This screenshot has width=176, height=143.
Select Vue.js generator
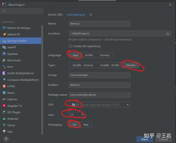pos(21,125)
